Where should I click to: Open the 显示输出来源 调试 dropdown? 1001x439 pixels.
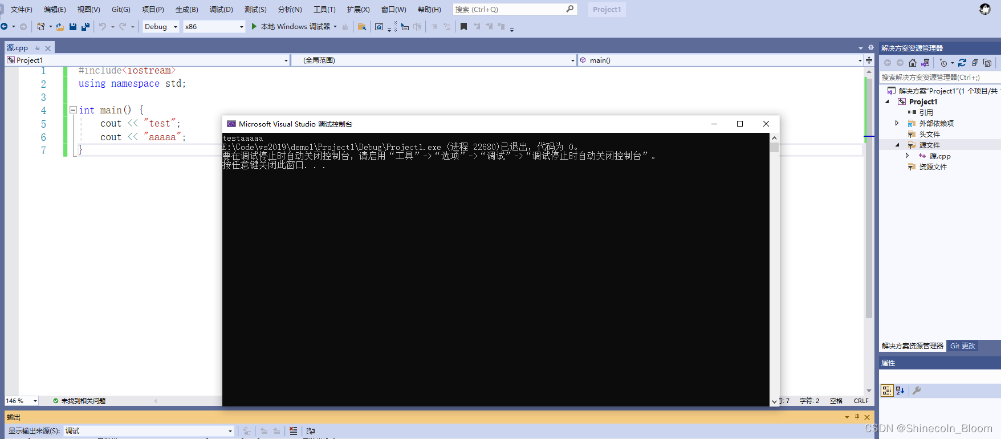149,431
